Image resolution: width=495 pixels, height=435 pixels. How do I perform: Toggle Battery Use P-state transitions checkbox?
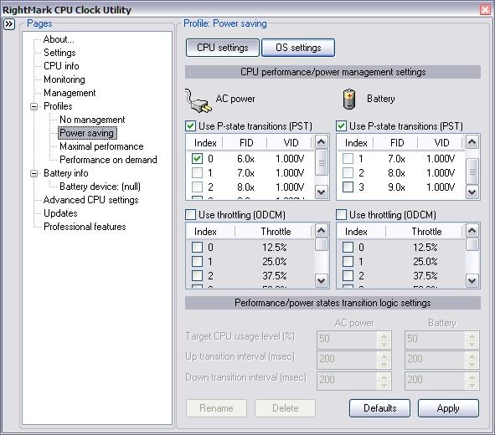click(x=341, y=126)
